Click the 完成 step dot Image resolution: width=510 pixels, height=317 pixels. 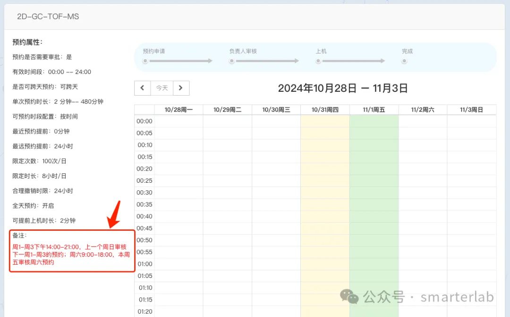[x=404, y=61]
